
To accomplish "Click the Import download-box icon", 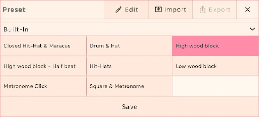I will [x=158, y=9].
